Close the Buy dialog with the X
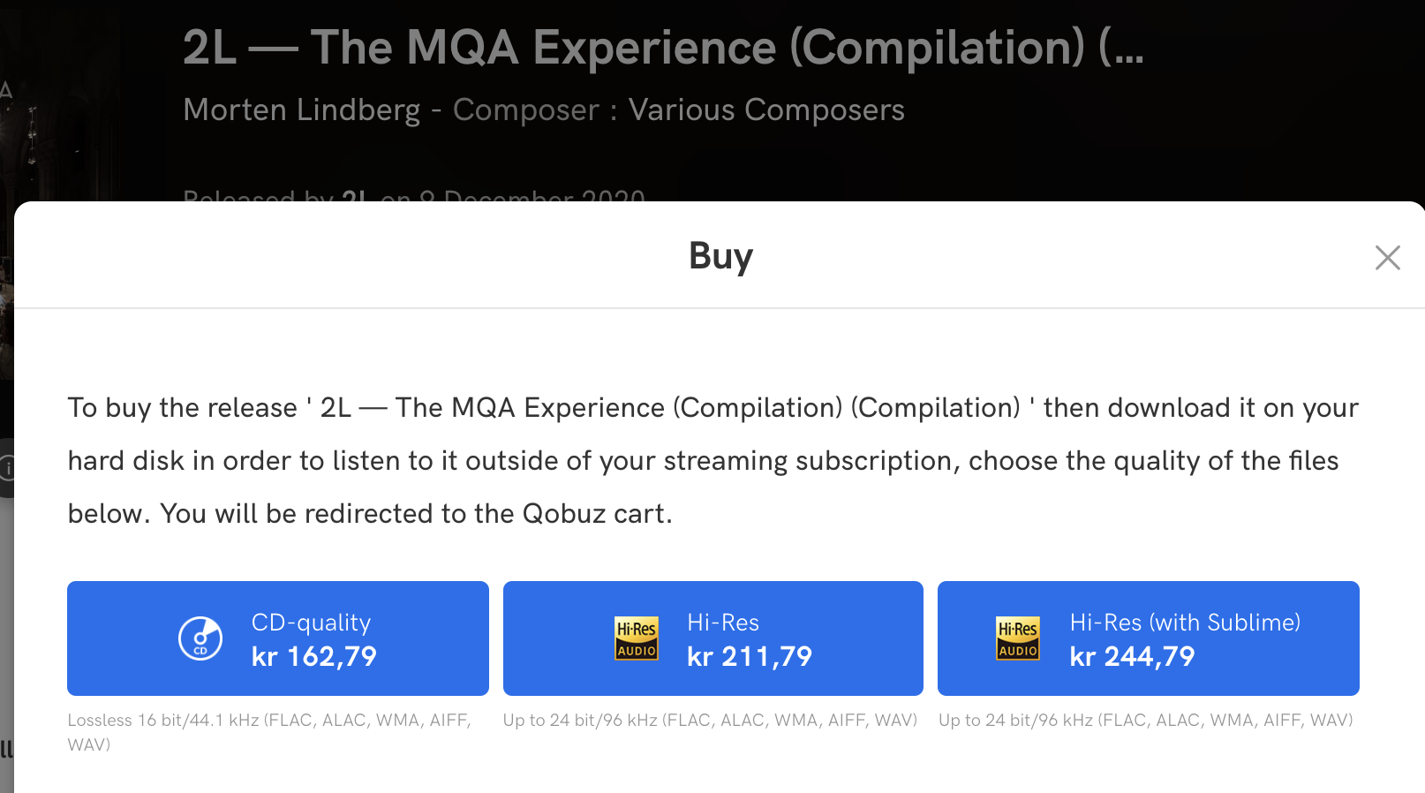This screenshot has height=793, width=1425. click(x=1387, y=258)
